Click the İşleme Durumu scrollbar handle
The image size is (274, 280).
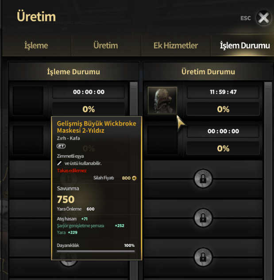point(134,85)
